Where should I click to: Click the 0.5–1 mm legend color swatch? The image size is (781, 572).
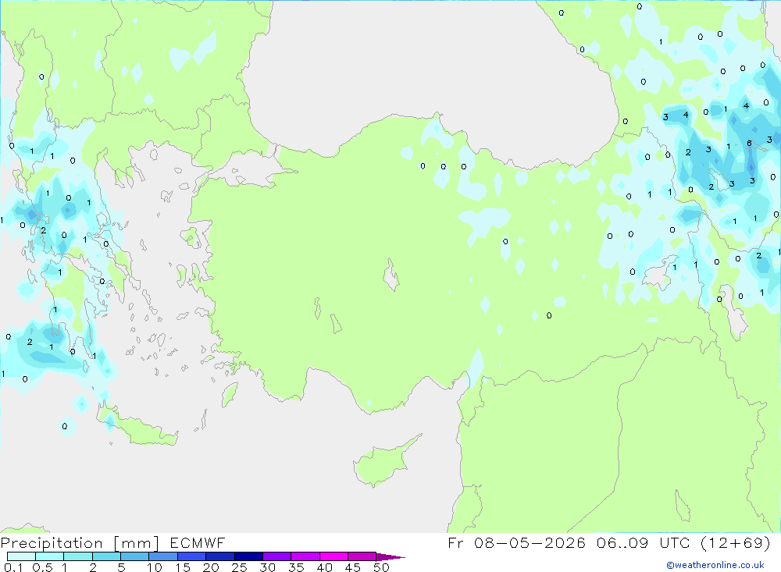49,556
